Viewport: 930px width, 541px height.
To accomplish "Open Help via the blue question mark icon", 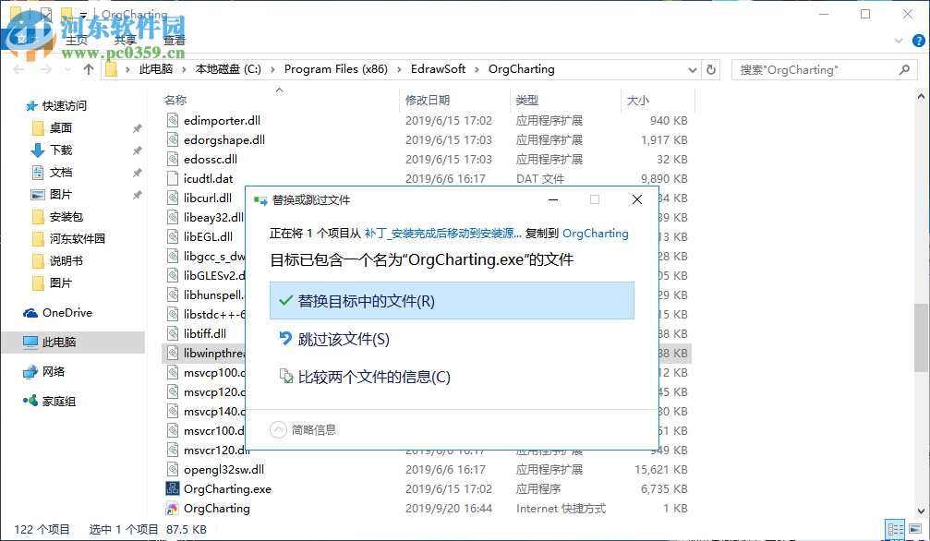I will coord(918,41).
